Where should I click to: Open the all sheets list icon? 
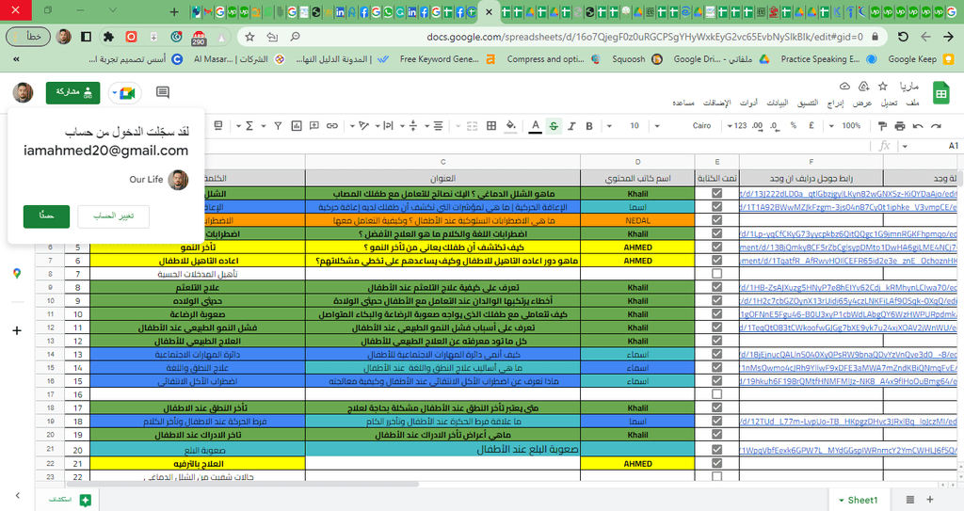coord(910,500)
